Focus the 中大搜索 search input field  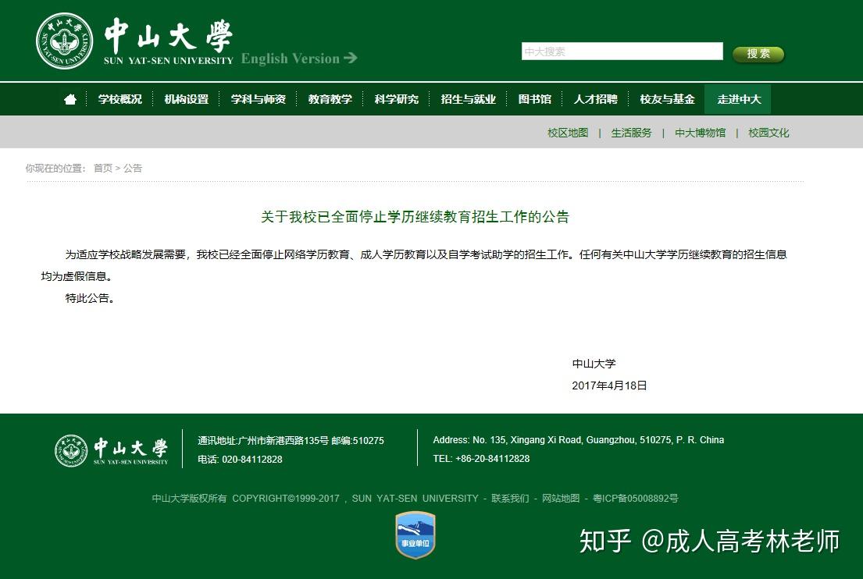tap(622, 52)
